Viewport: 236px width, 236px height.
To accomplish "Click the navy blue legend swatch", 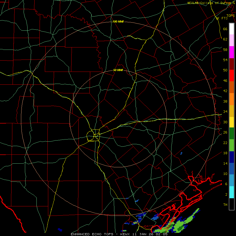I will [x=232, y=157].
